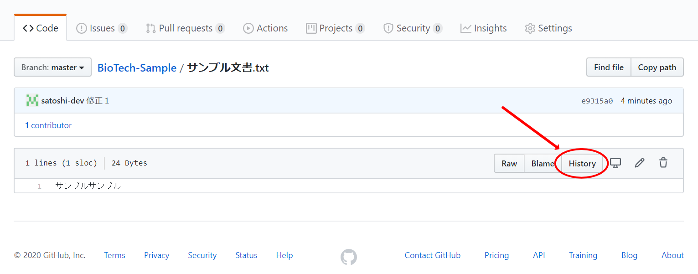Click the Copy path button
Image resolution: width=698 pixels, height=274 pixels.
click(x=657, y=67)
